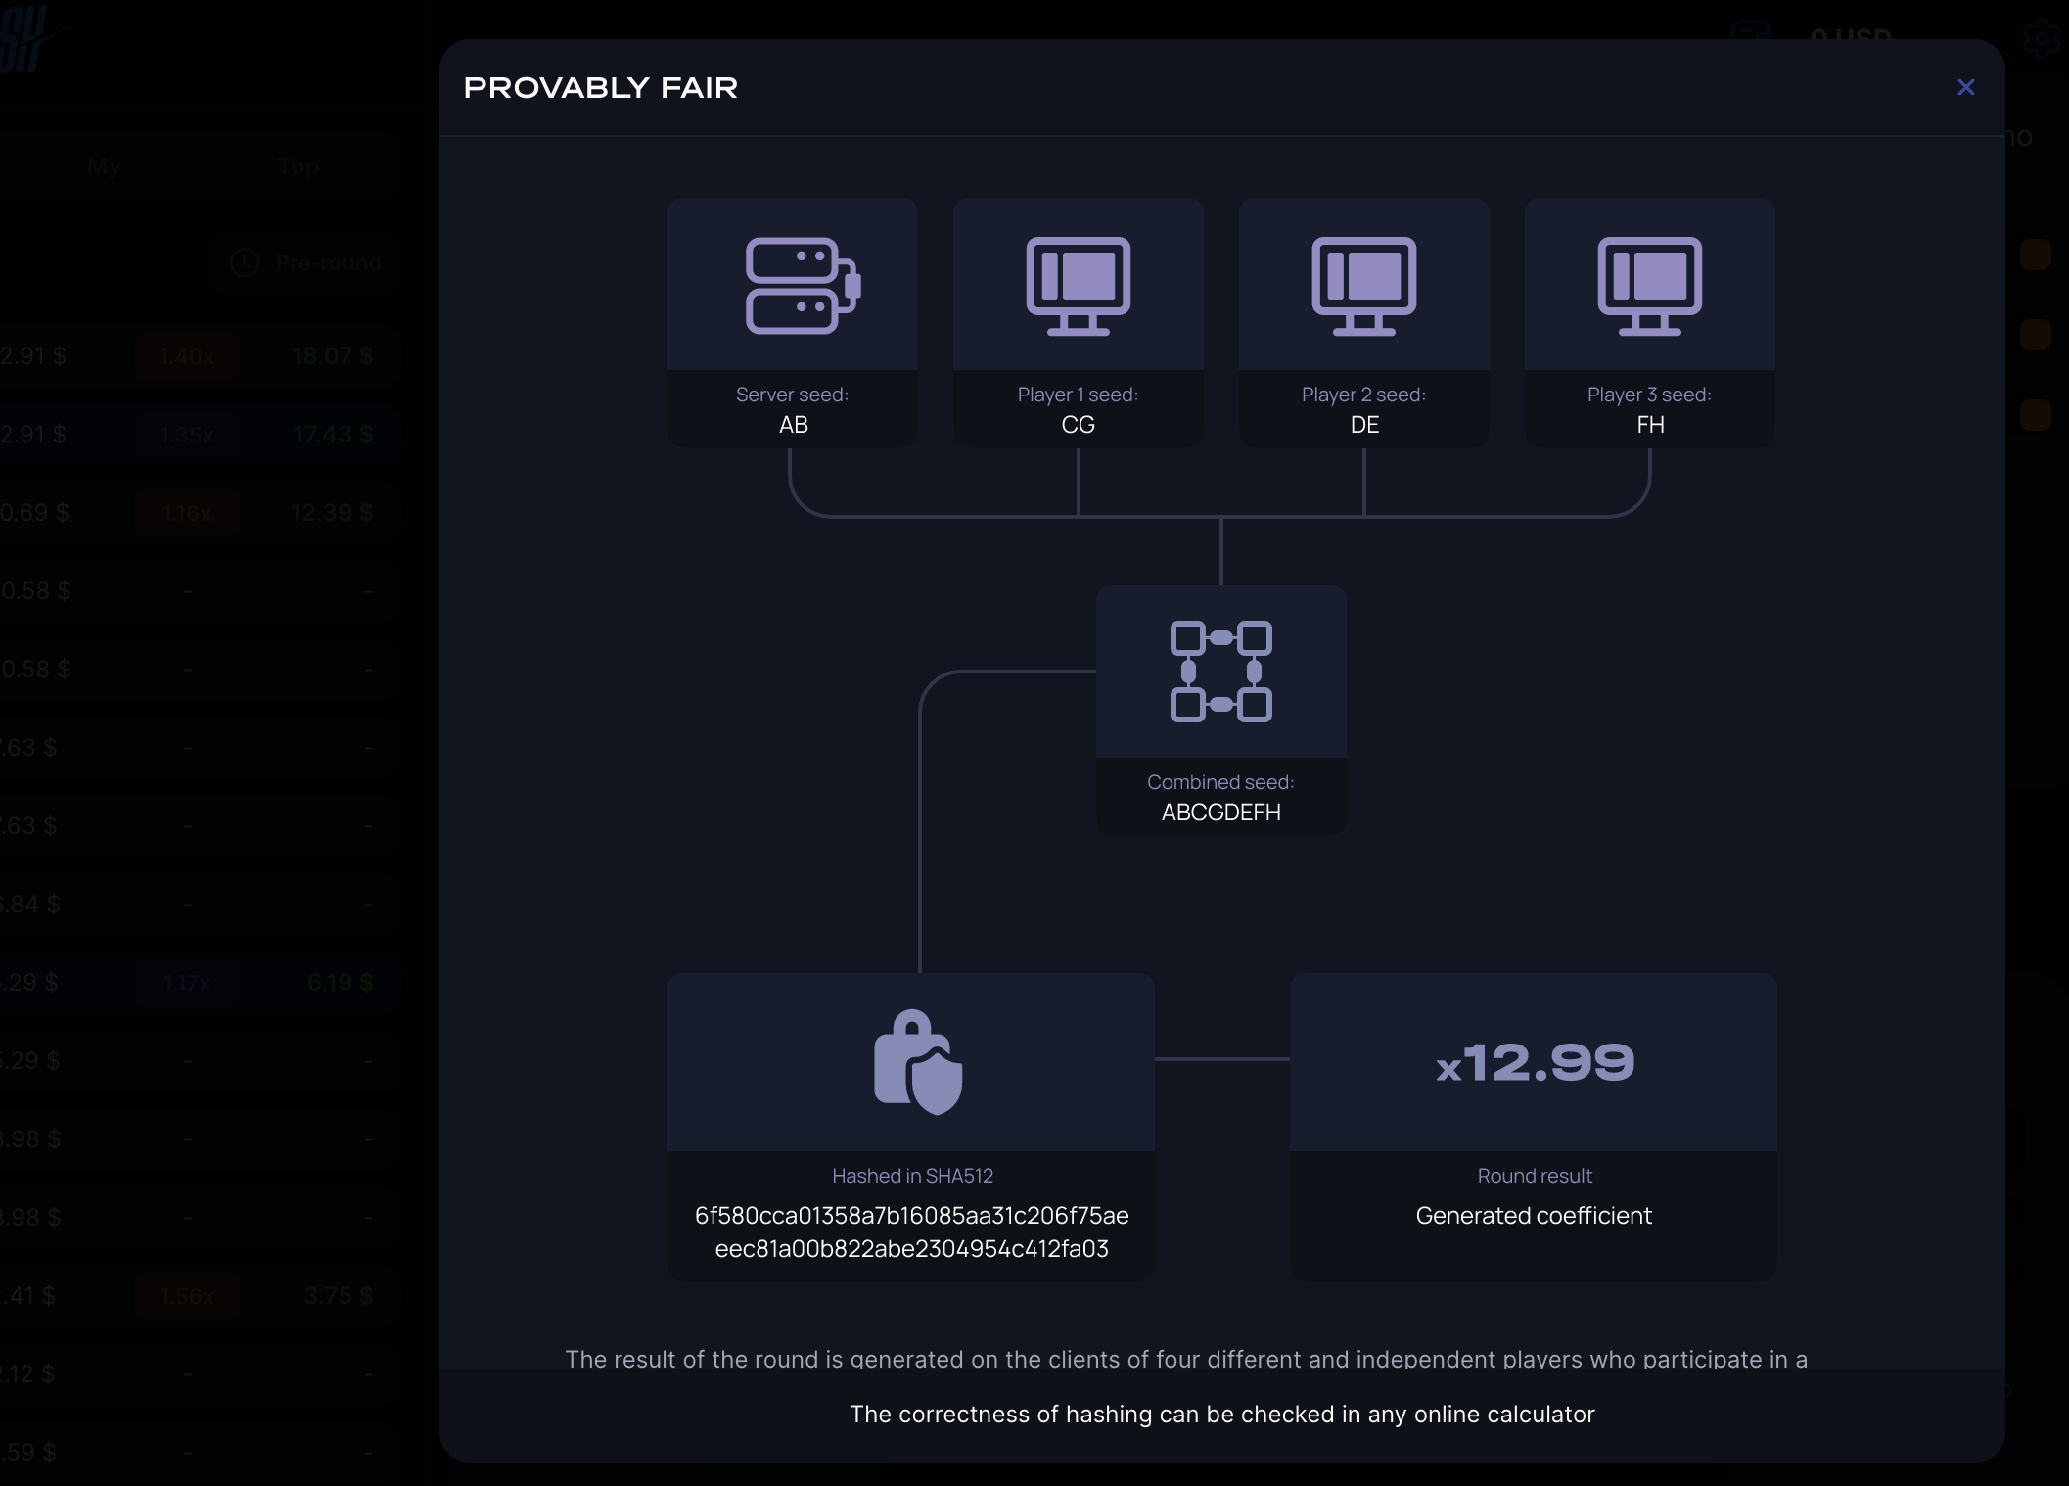Click the Player 2 monitor icon
This screenshot has height=1486, width=2069.
tap(1363, 285)
